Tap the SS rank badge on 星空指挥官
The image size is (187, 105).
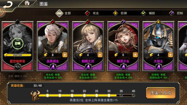[18, 67]
